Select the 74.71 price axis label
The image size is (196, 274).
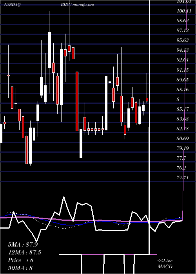pyautogui.click(x=183, y=178)
